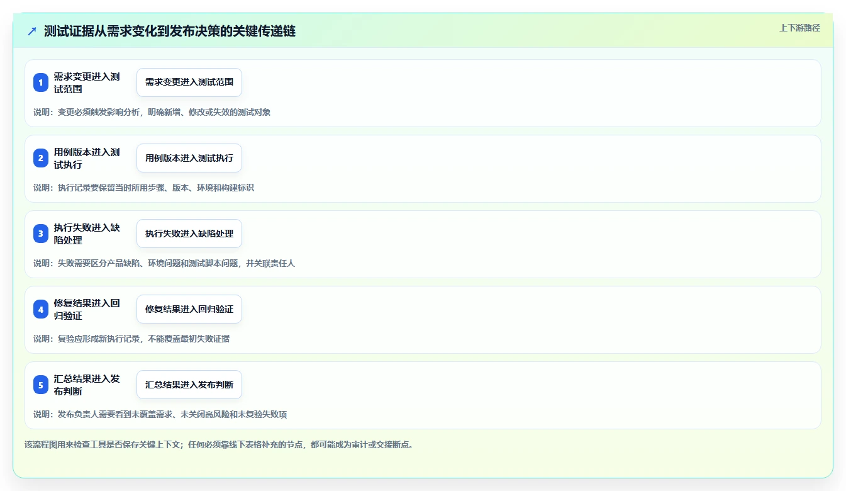Click the 上下游路径 label in the header
The image size is (846, 491).
[x=799, y=28]
